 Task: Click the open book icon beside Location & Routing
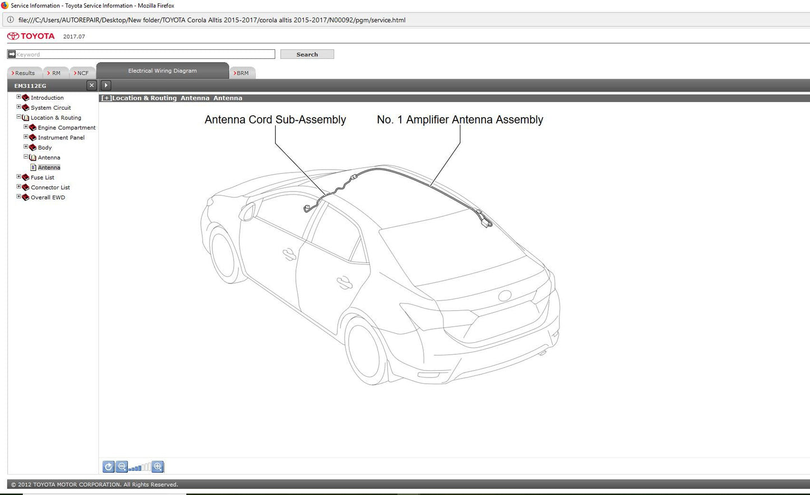[x=25, y=117]
